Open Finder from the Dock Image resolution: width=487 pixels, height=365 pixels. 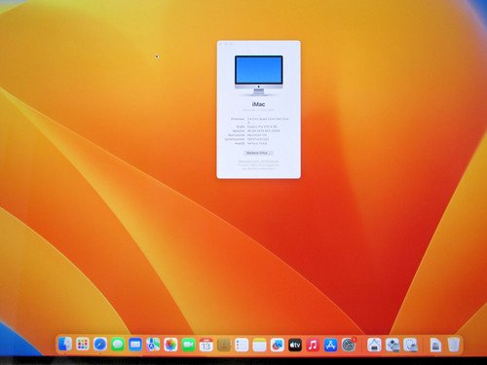point(65,345)
